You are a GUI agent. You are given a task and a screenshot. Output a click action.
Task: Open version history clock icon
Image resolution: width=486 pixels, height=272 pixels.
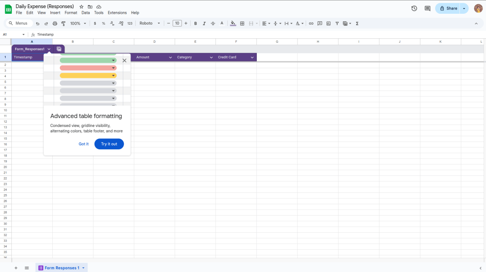(414, 9)
